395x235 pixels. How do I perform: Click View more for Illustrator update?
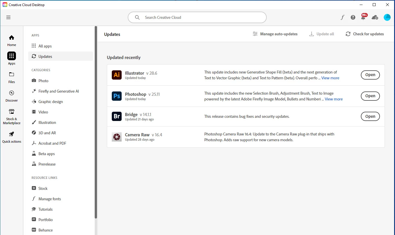pos(330,78)
